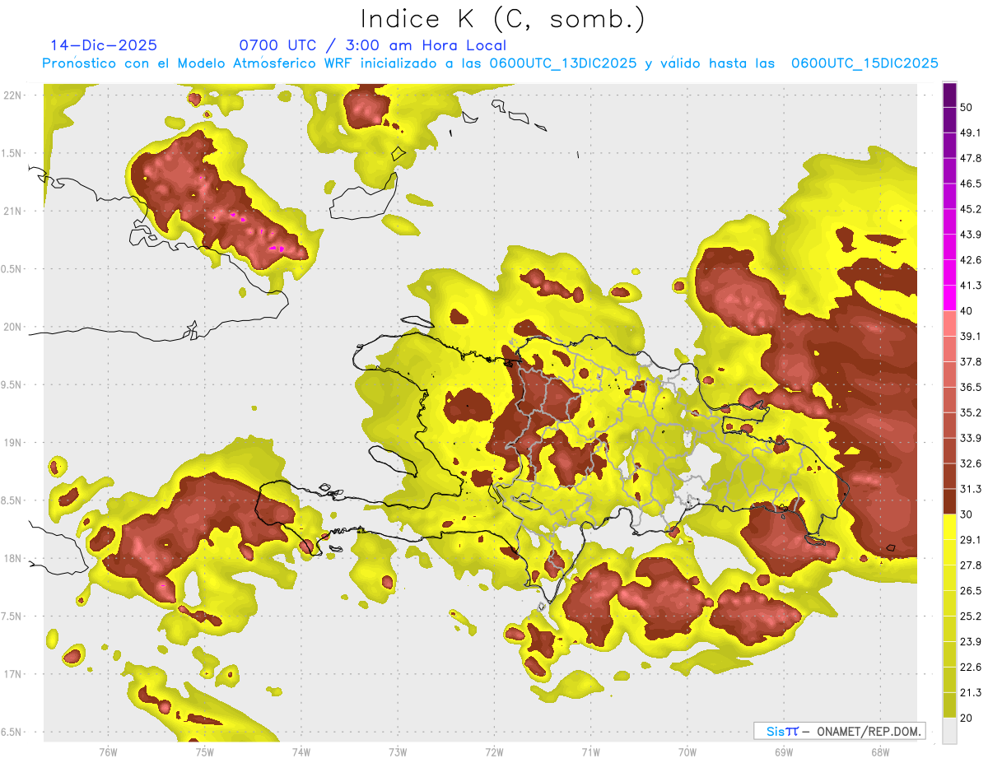The height and width of the screenshot is (763, 988).
Task: Click the color bar value 46.5
Action: pos(971,184)
